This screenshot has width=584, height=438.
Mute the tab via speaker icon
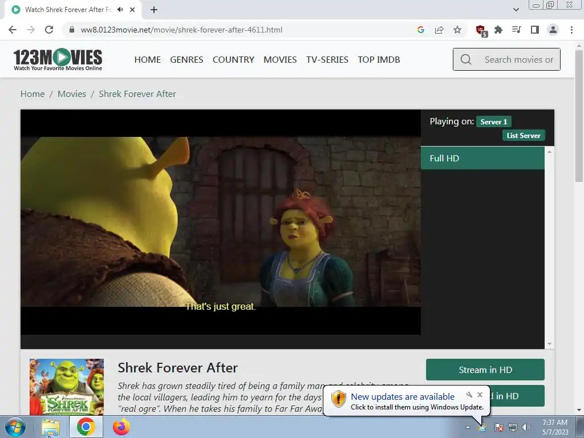(x=120, y=10)
